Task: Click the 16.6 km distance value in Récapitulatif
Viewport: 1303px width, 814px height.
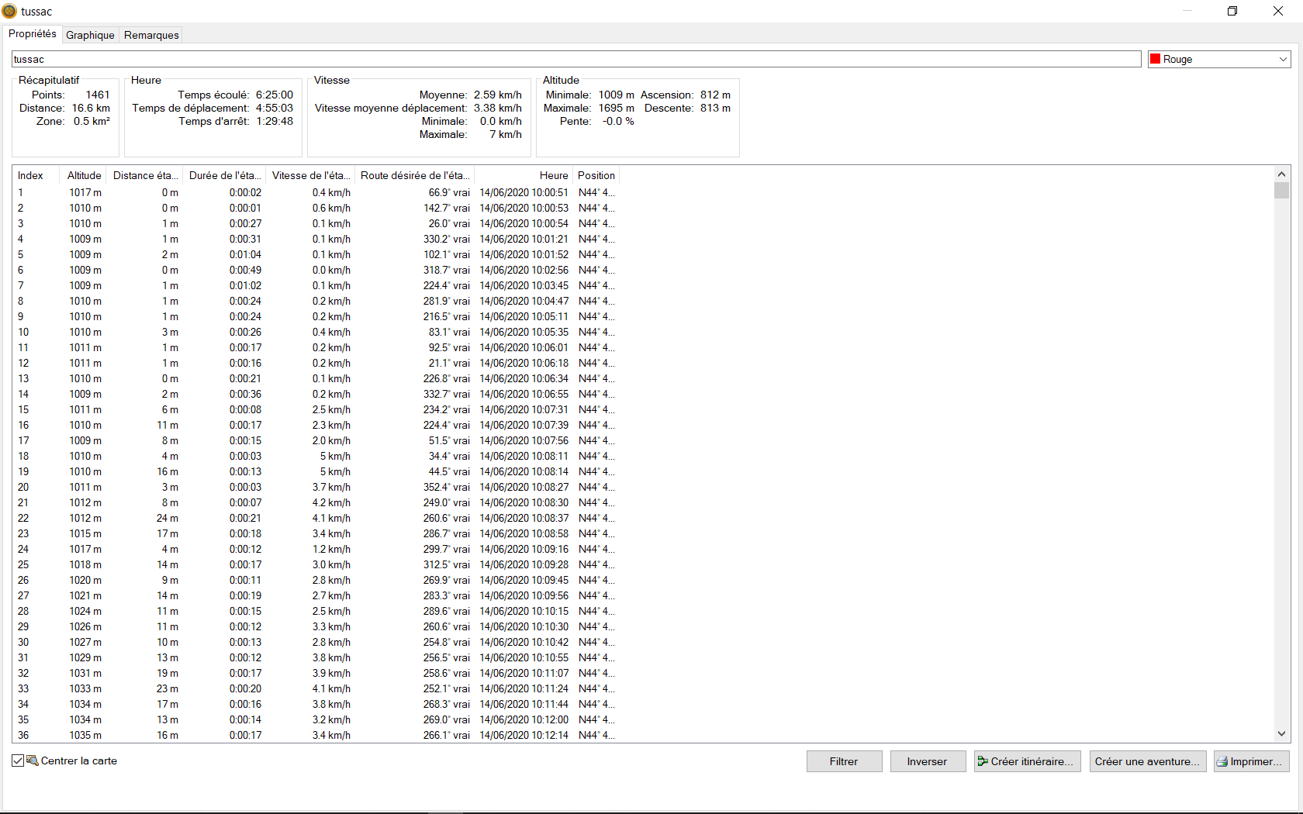Action: coord(91,108)
